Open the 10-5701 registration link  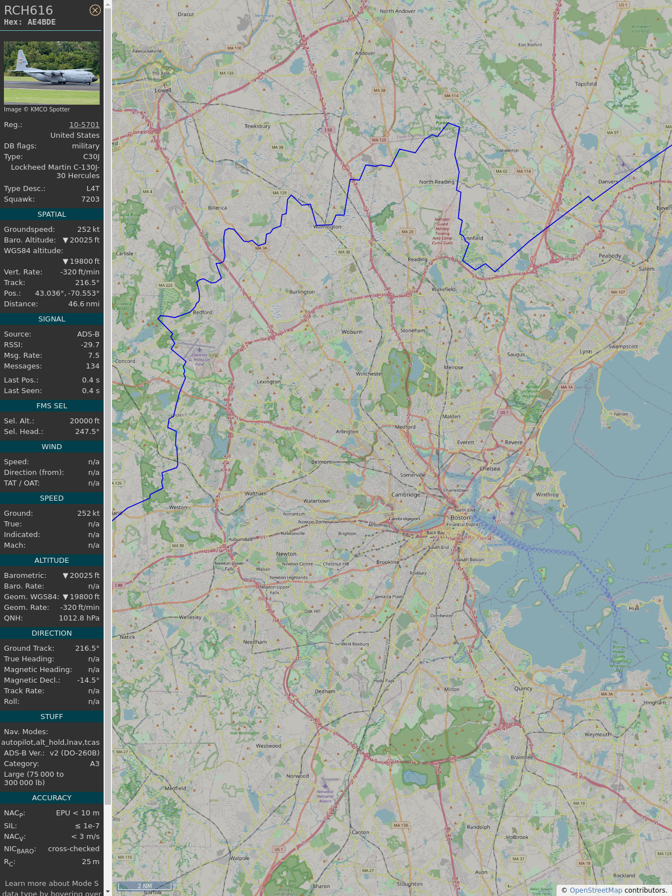pos(84,125)
